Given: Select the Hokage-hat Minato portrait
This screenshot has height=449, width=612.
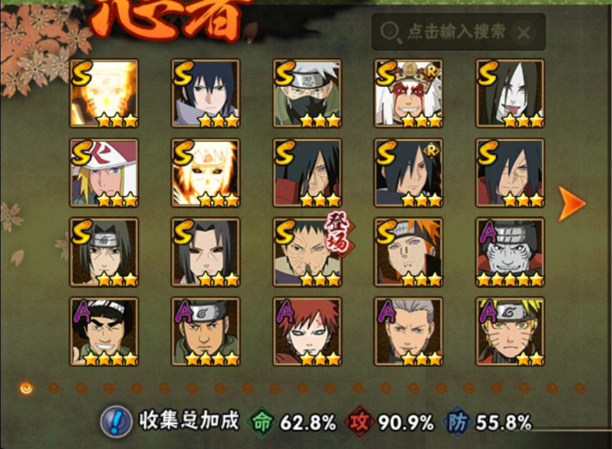Looking at the screenshot, I should (x=104, y=173).
